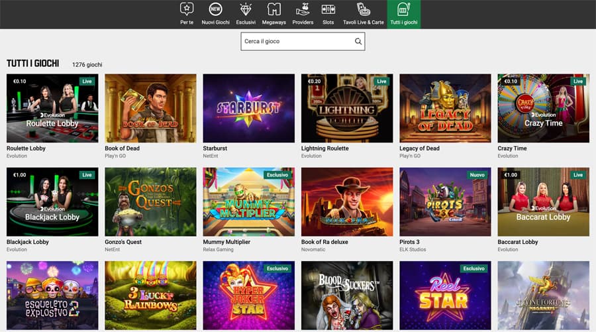Click the Lightning Roulette title link
Screen dimensions: 596x332
pos(324,148)
